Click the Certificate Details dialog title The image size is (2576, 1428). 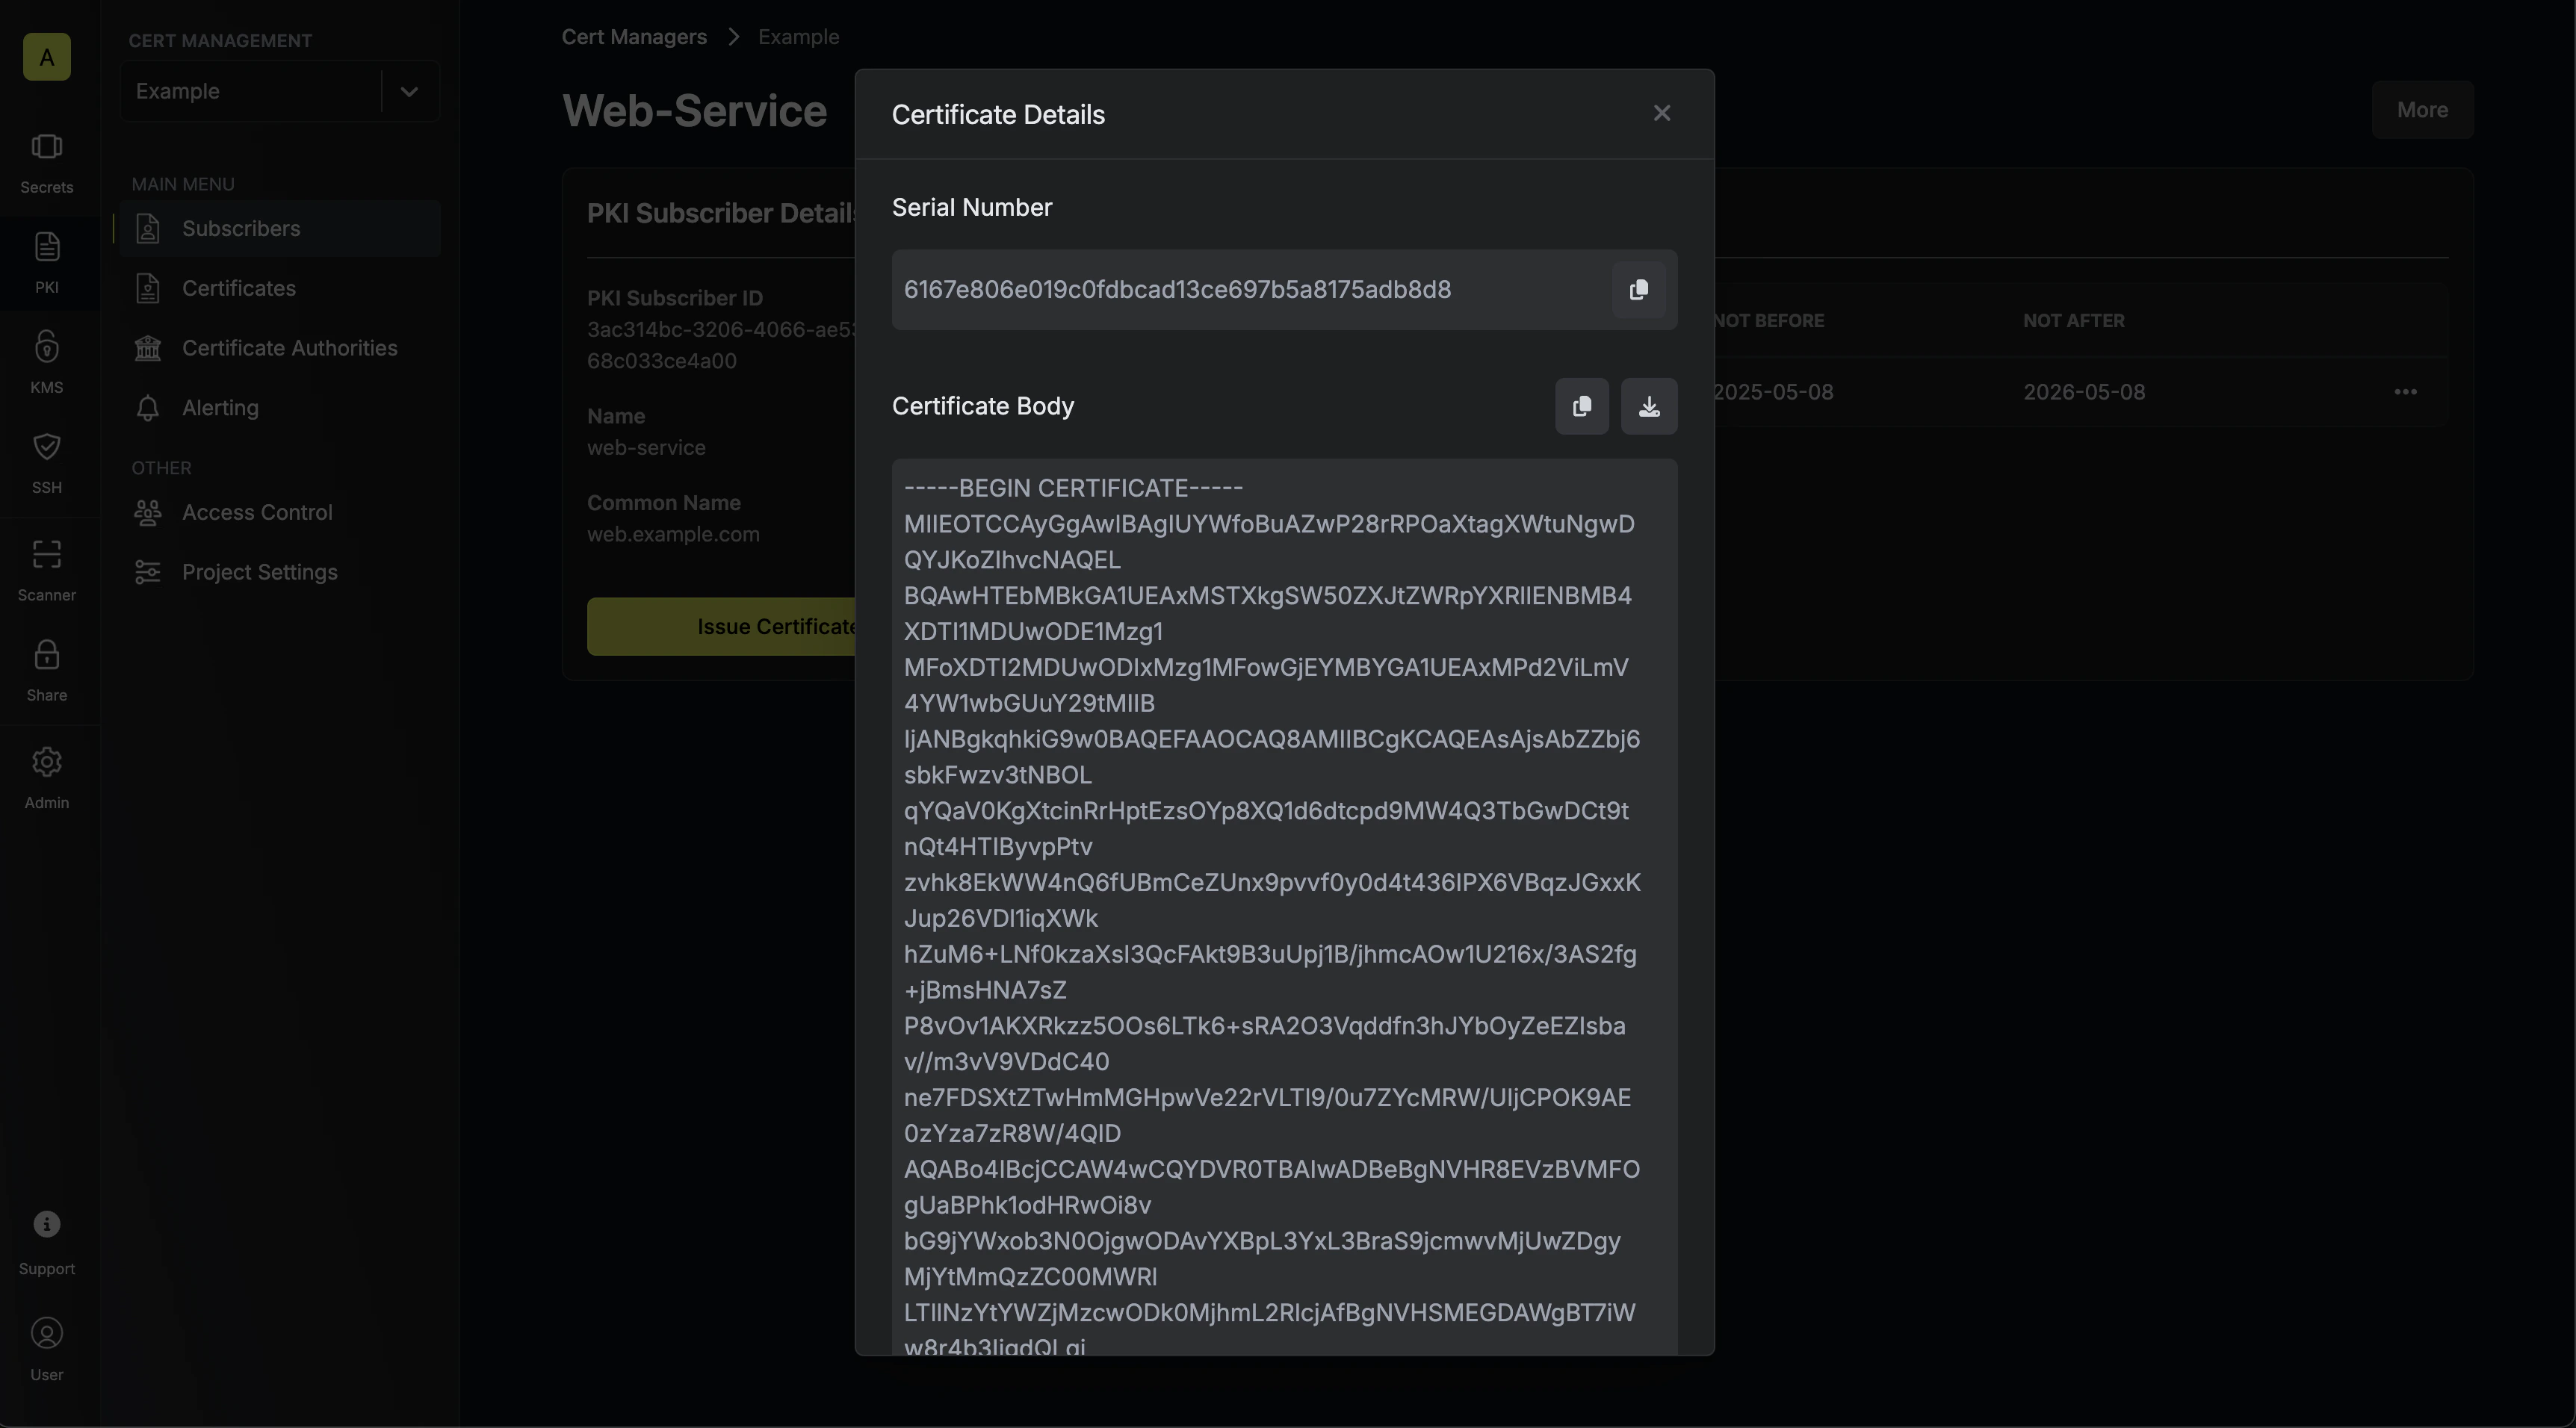pyautogui.click(x=998, y=115)
